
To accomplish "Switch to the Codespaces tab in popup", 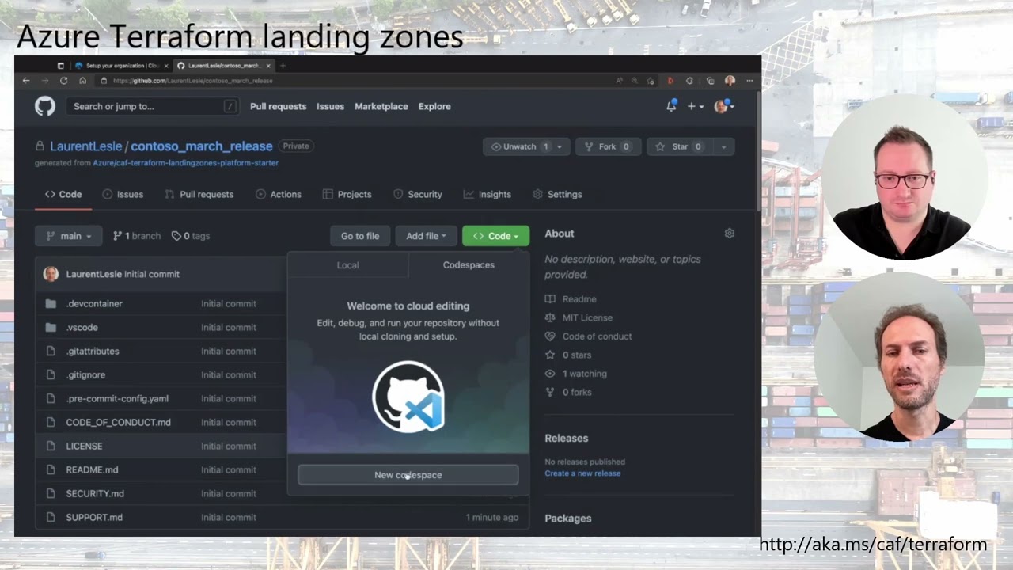I will (469, 265).
